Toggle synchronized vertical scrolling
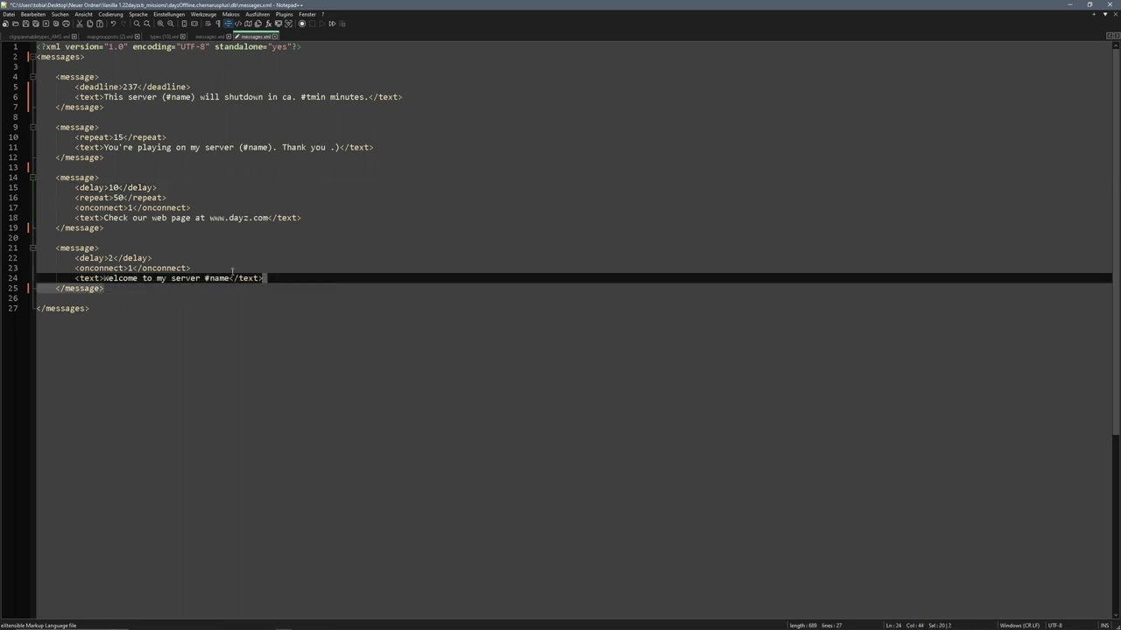This screenshot has width=1121, height=630. point(184,24)
